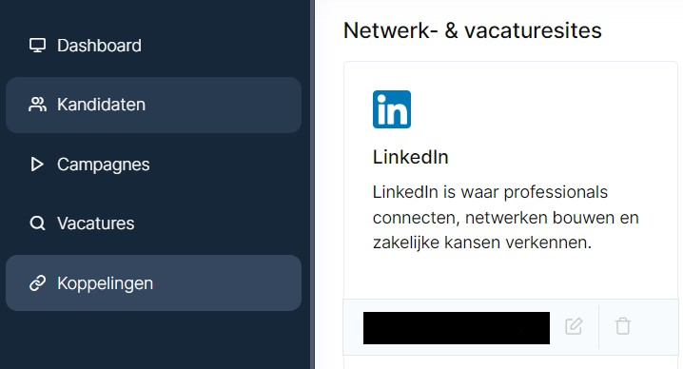
Task: Click the sidebar's vertical divider
Action: coord(312,184)
